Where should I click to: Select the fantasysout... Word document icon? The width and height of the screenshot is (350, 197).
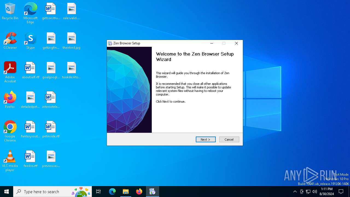[30, 130]
